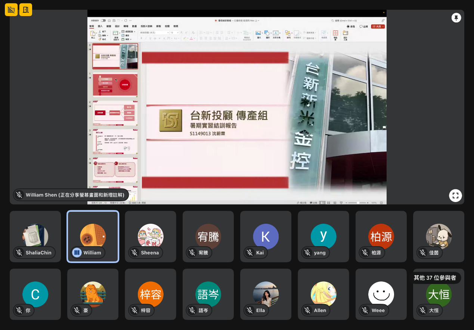Click yellow highlight color icon in ribbon
This screenshot has height=330, width=474.
(x=185, y=38)
